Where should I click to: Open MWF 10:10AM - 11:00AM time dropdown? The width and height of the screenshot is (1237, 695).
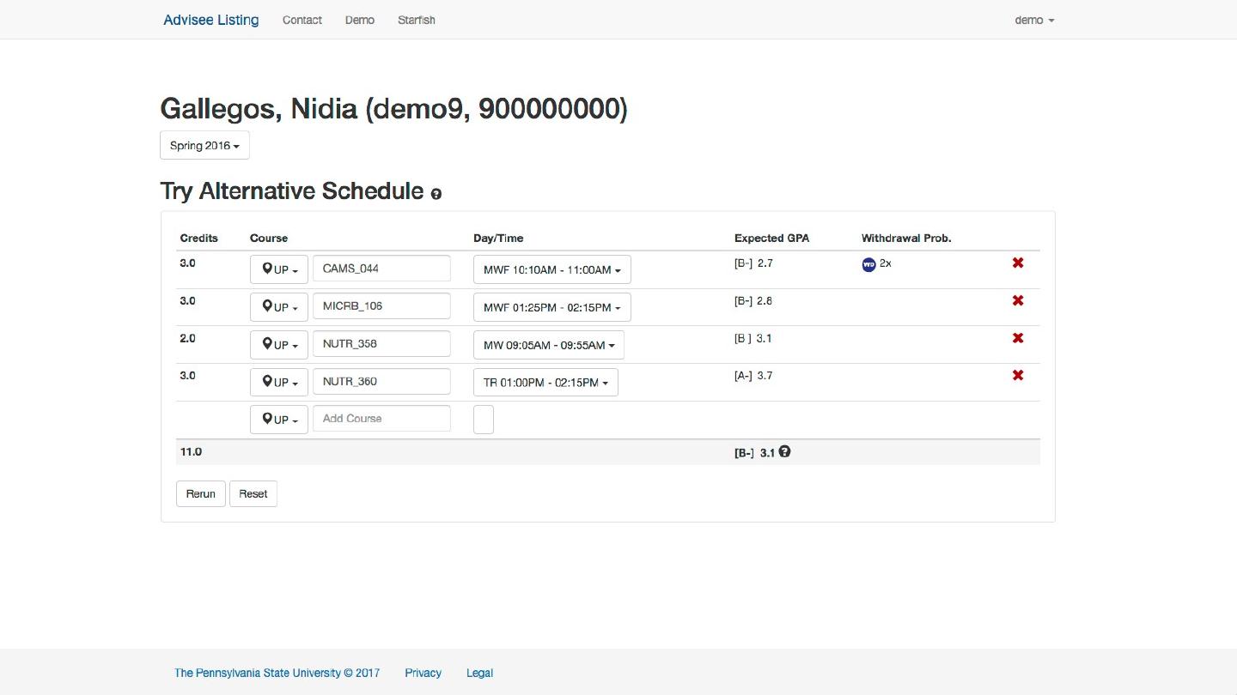click(551, 269)
